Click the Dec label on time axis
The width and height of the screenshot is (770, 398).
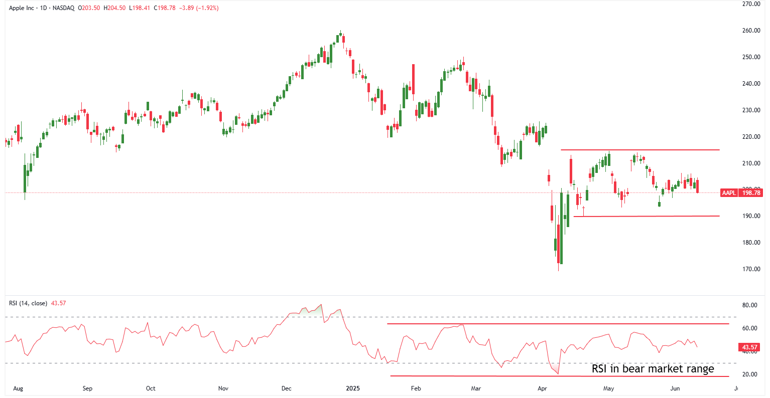point(287,388)
